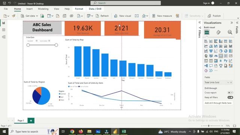Open the Analytics pane icon
The height and width of the screenshot is (135, 240).
(x=230, y=32)
